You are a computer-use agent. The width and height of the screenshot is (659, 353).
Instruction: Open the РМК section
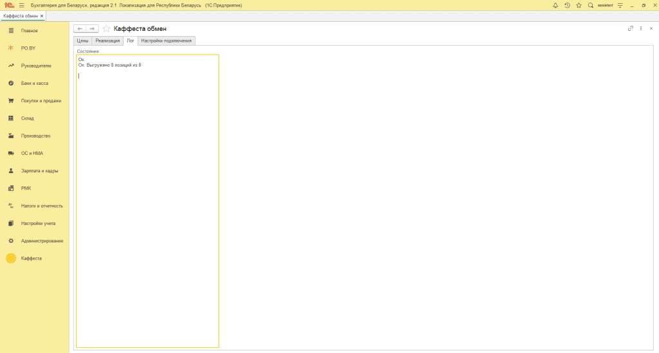(26, 188)
